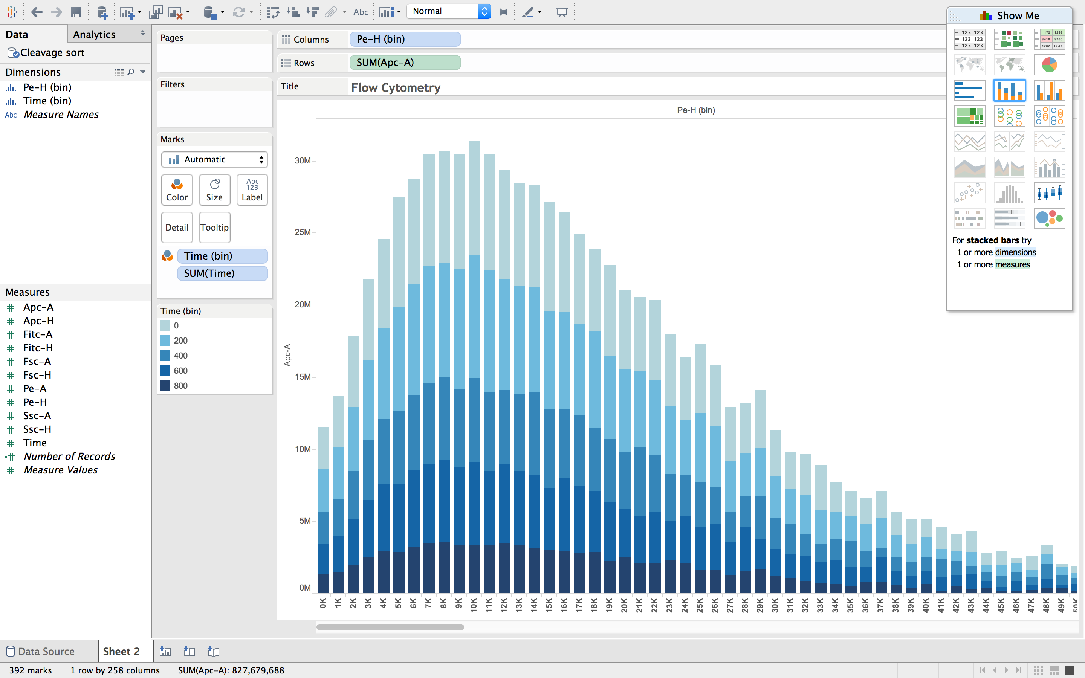Choose the box-and-whisker plot in Show Me
Image resolution: width=1085 pixels, height=678 pixels.
1049,193
